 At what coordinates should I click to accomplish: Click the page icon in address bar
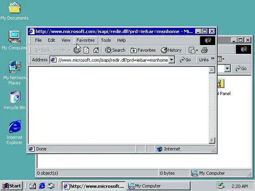coord(54,60)
